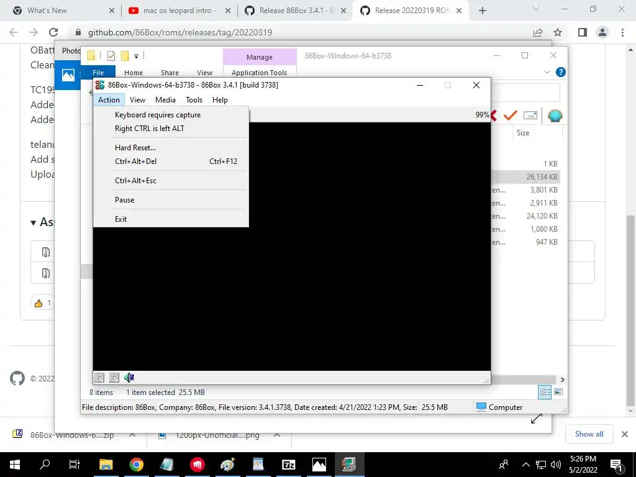Open the Explorer quick access toolbar dropdown

tap(136, 57)
